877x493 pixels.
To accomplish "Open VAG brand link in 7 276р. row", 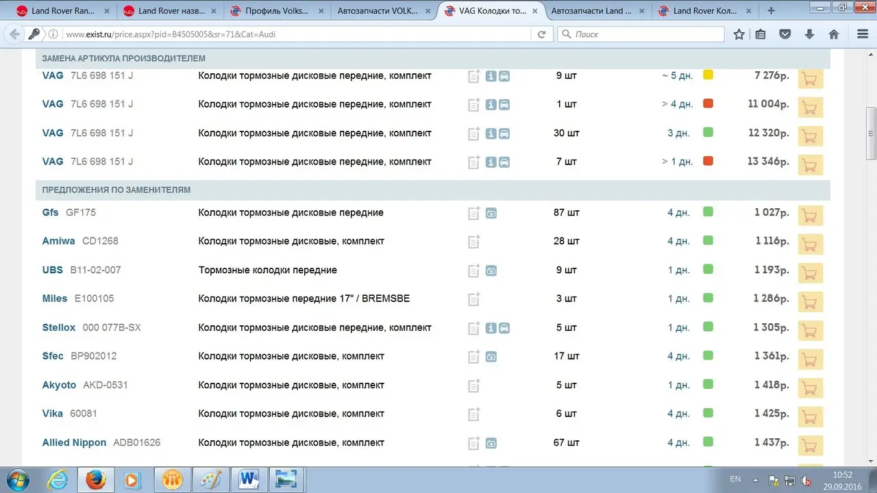I will pyautogui.click(x=53, y=75).
